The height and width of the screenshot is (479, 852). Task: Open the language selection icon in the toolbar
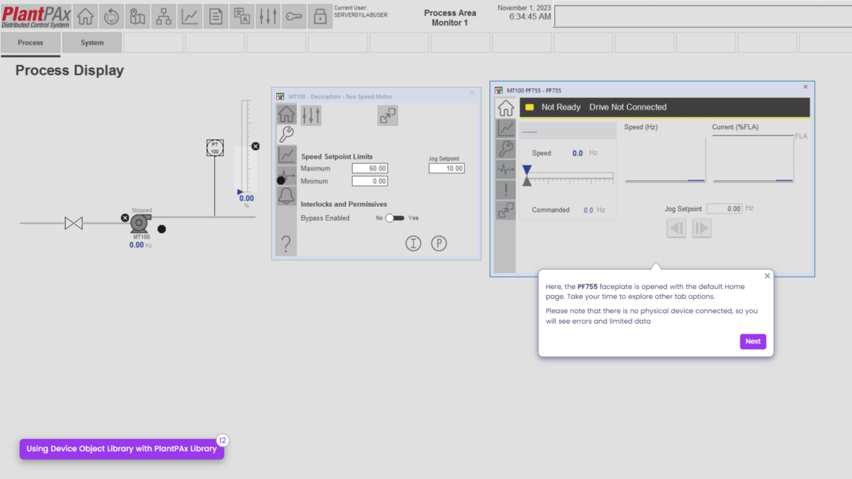(241, 16)
